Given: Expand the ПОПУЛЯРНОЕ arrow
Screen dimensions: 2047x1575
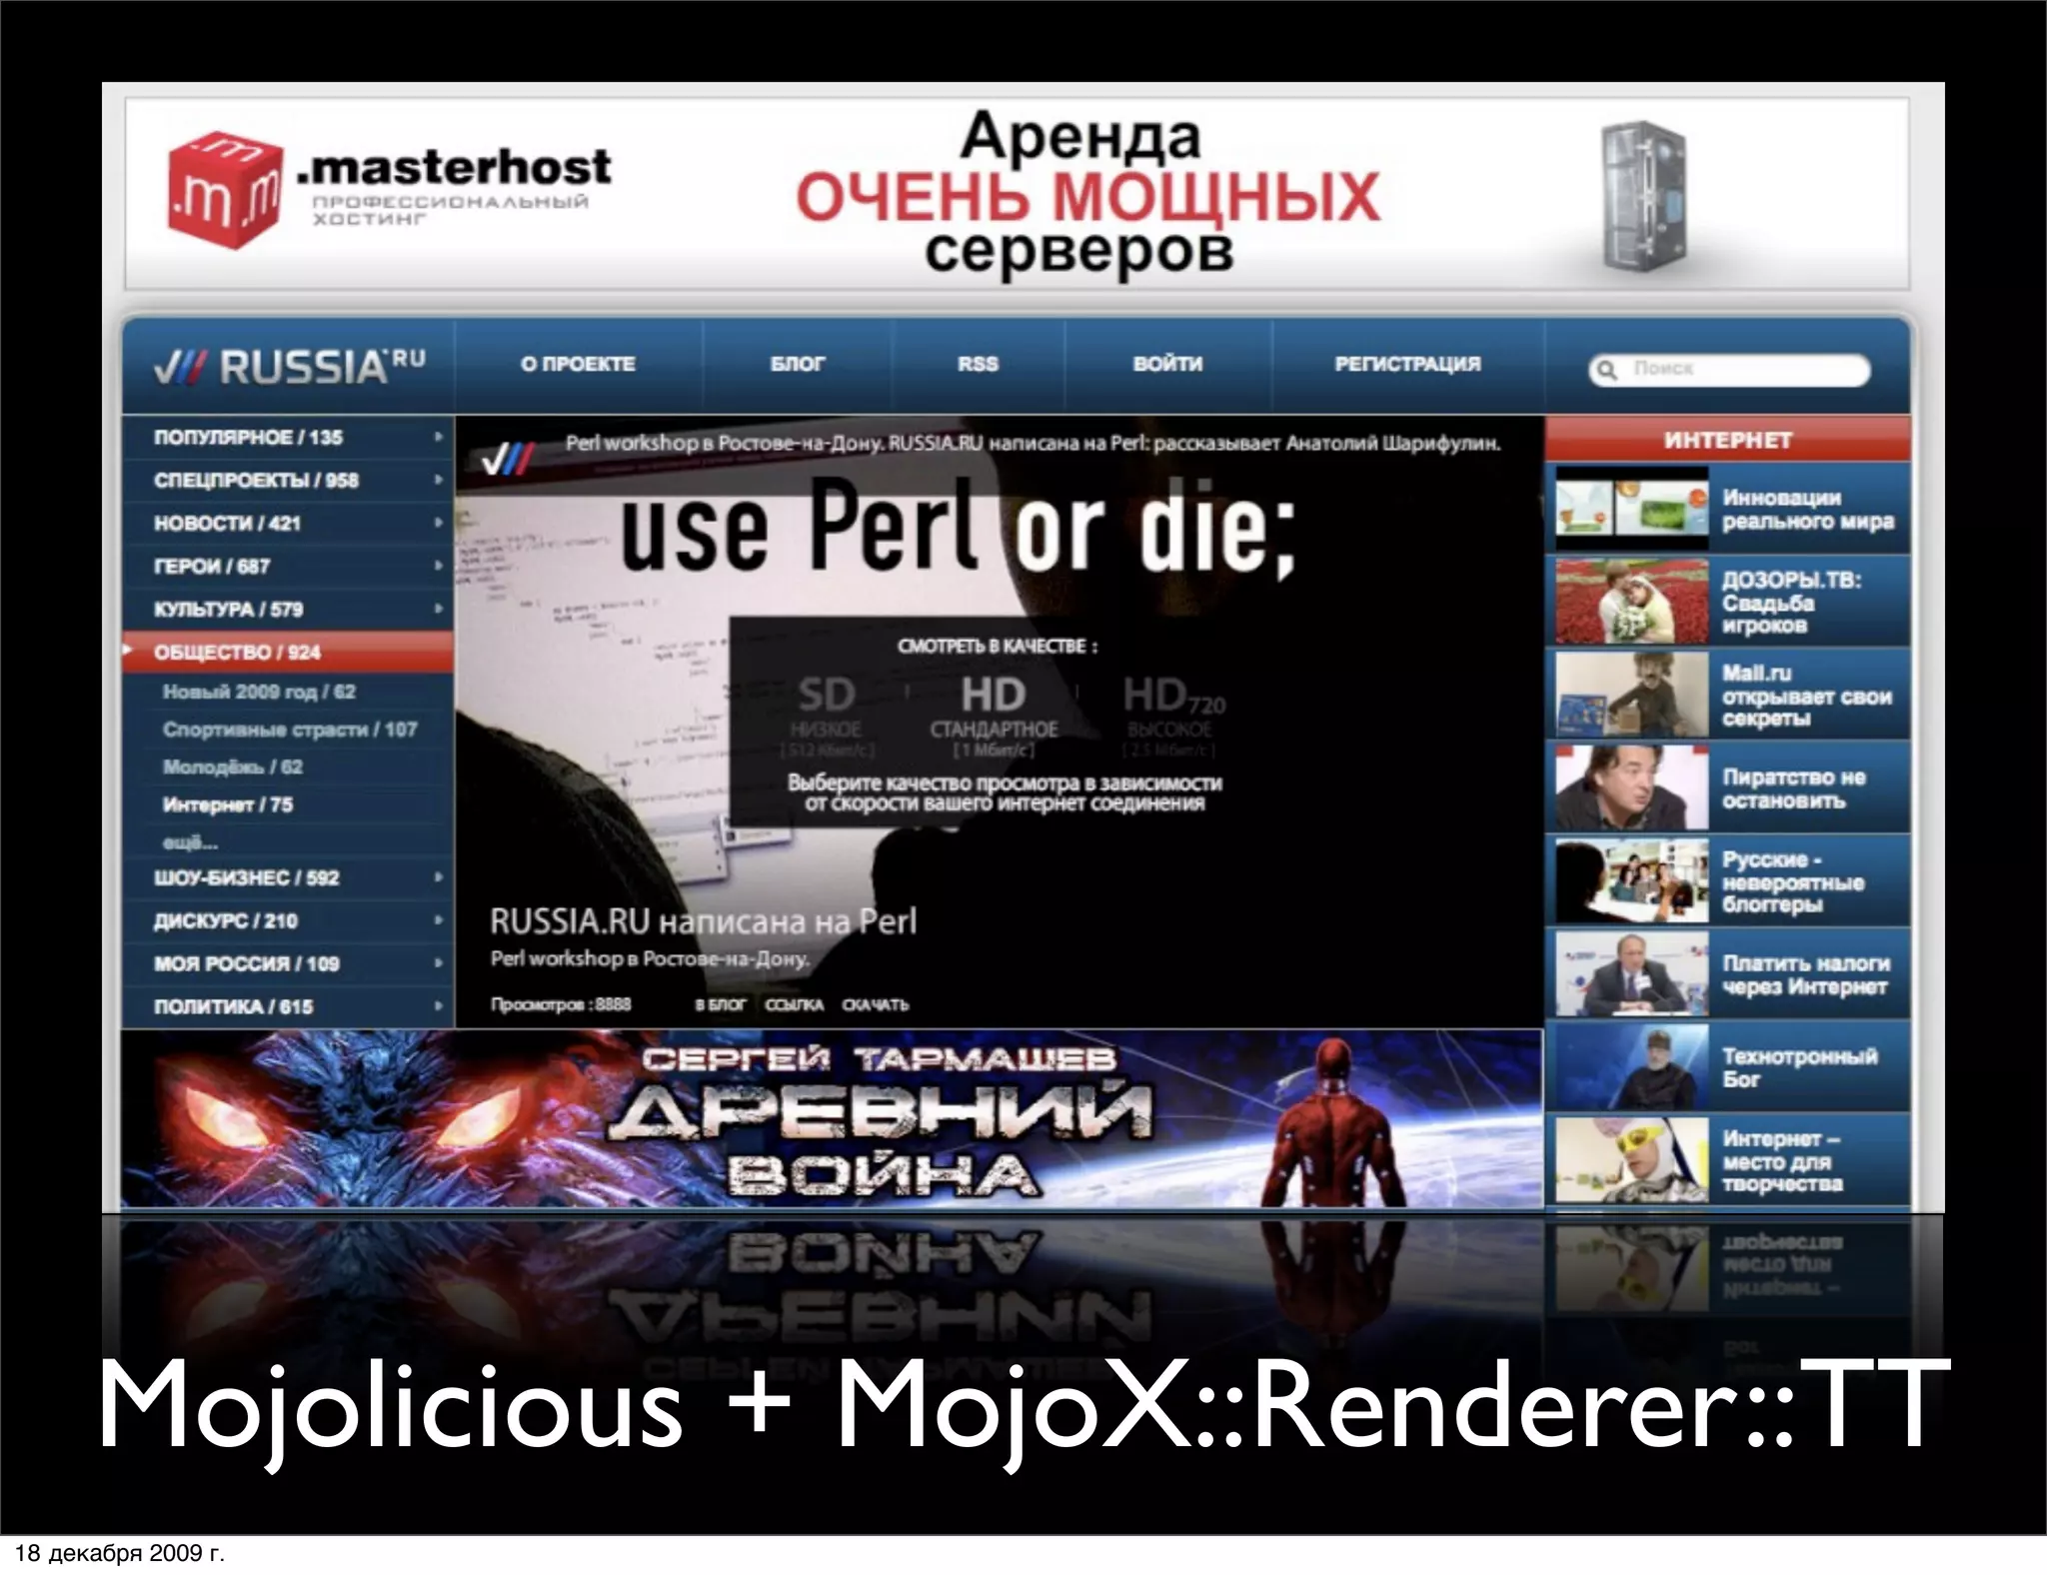Looking at the screenshot, I should (438, 437).
